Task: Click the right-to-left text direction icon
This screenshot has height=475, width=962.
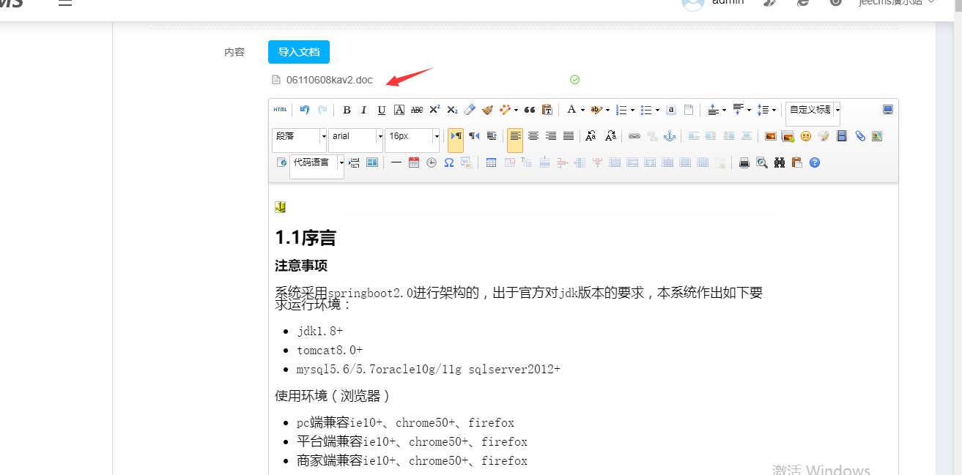Action: pyautogui.click(x=473, y=136)
